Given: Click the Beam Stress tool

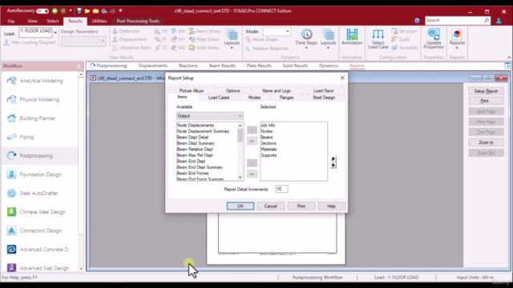Looking at the screenshot, I should (204, 31).
